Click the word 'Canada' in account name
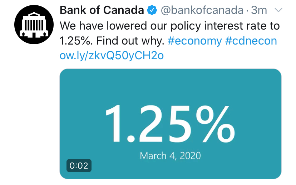The height and width of the screenshot is (185, 296). [123, 10]
